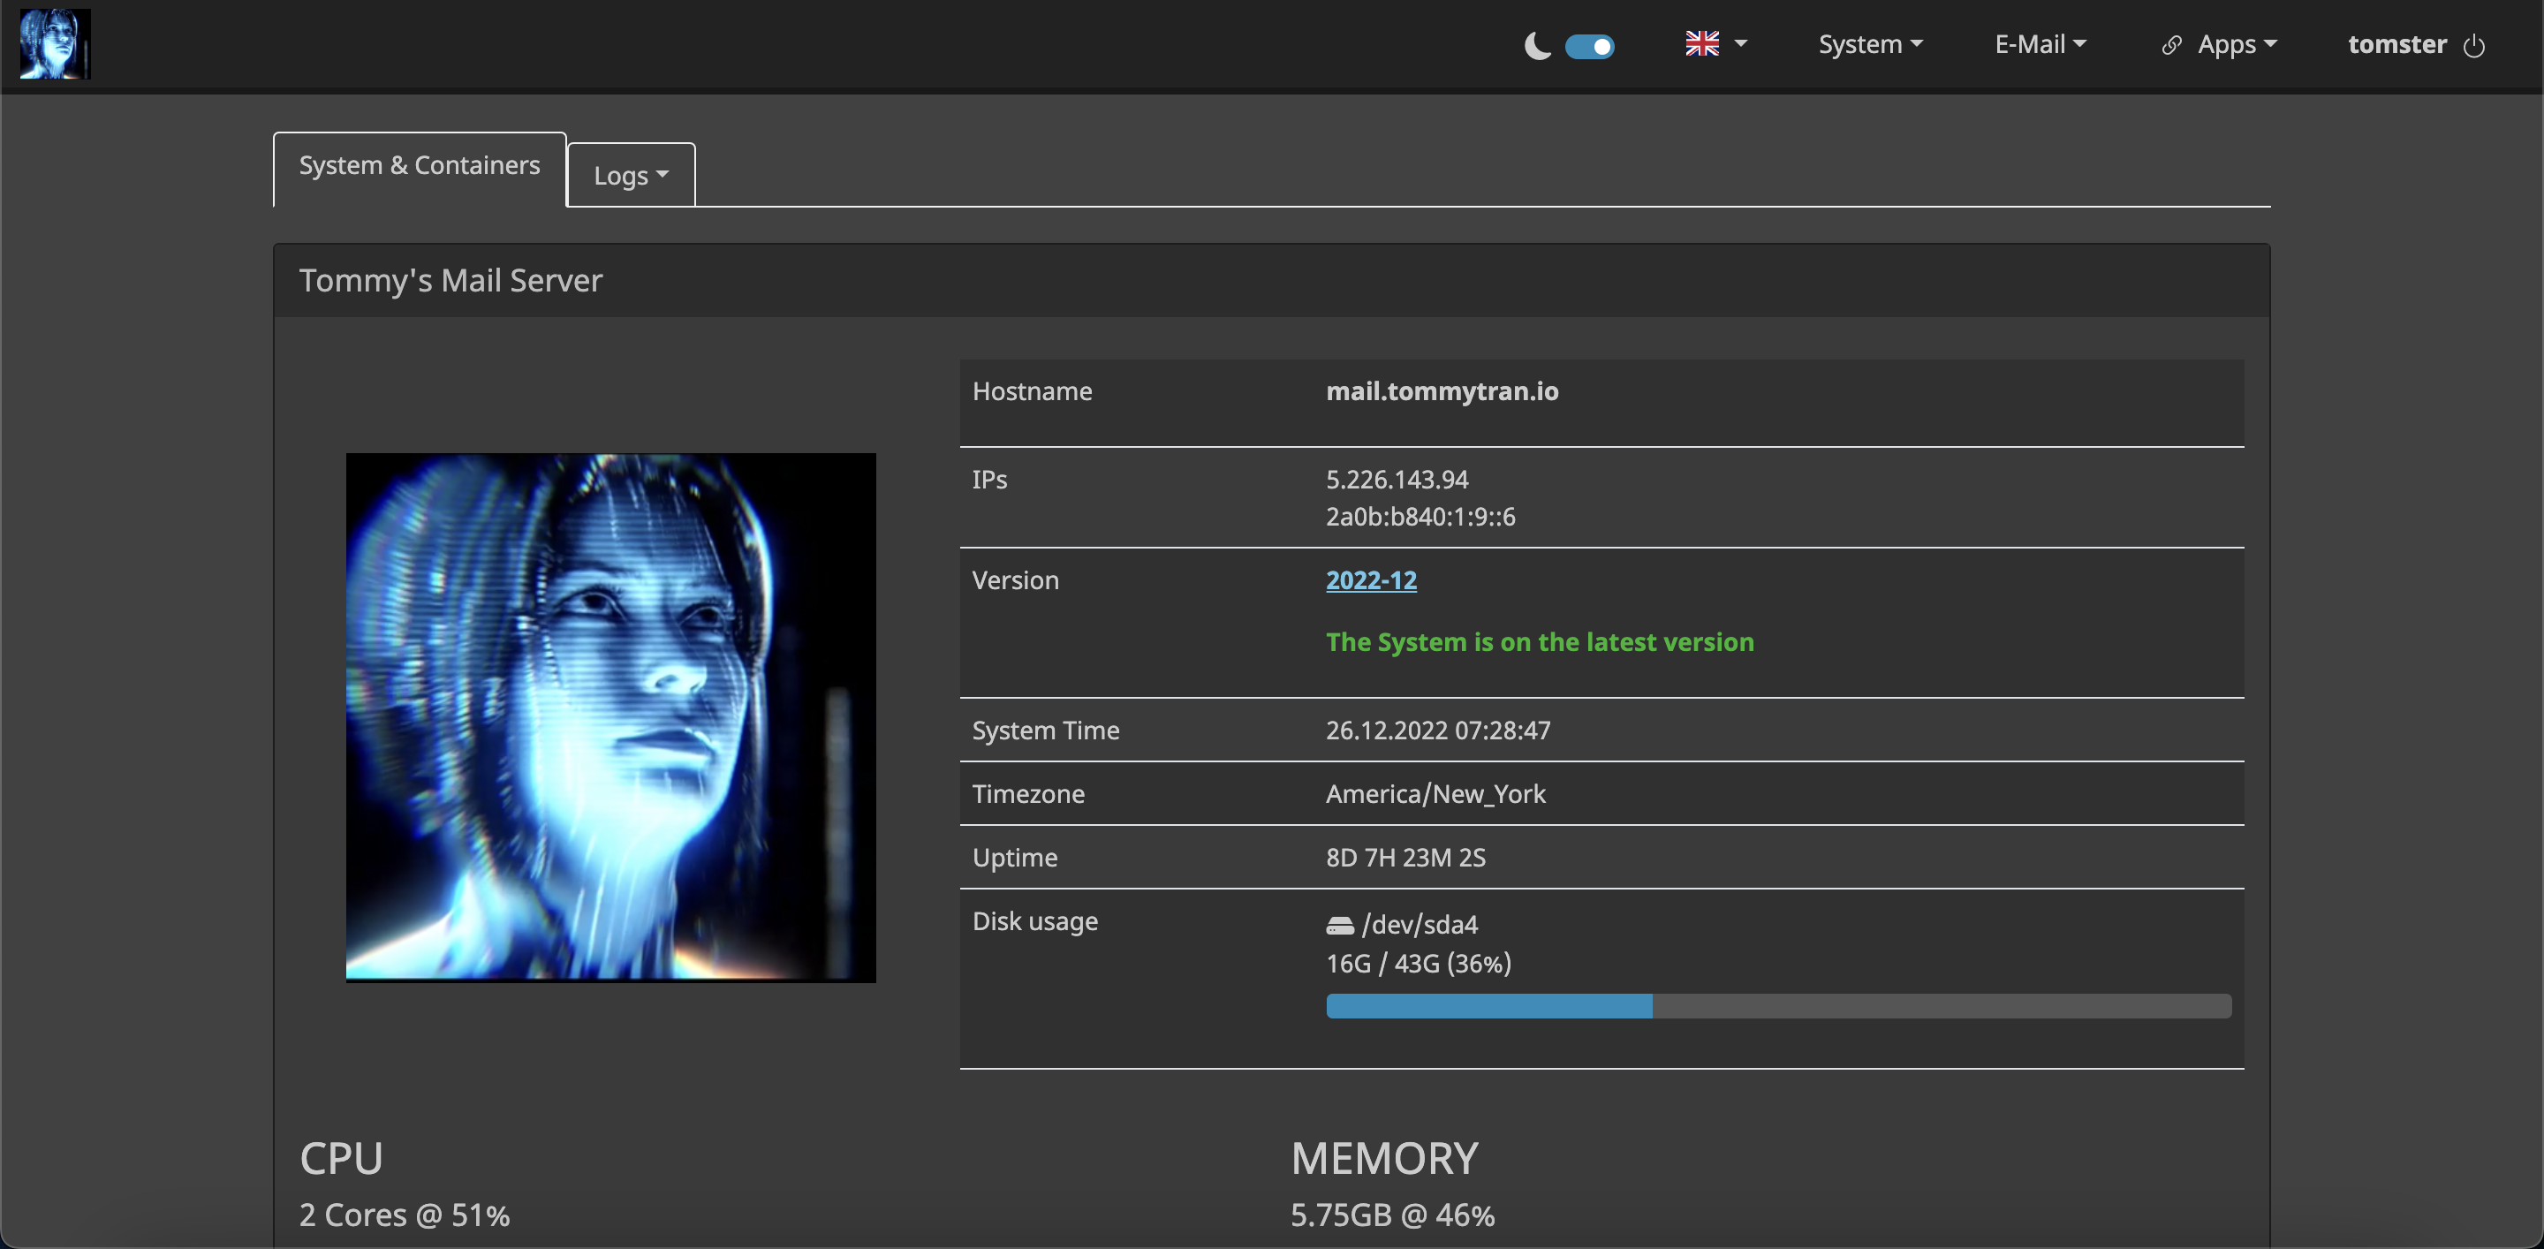Click the tomster username
The height and width of the screenshot is (1249, 2544).
(x=2396, y=44)
